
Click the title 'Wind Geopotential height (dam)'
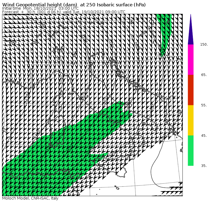coord(40,5)
